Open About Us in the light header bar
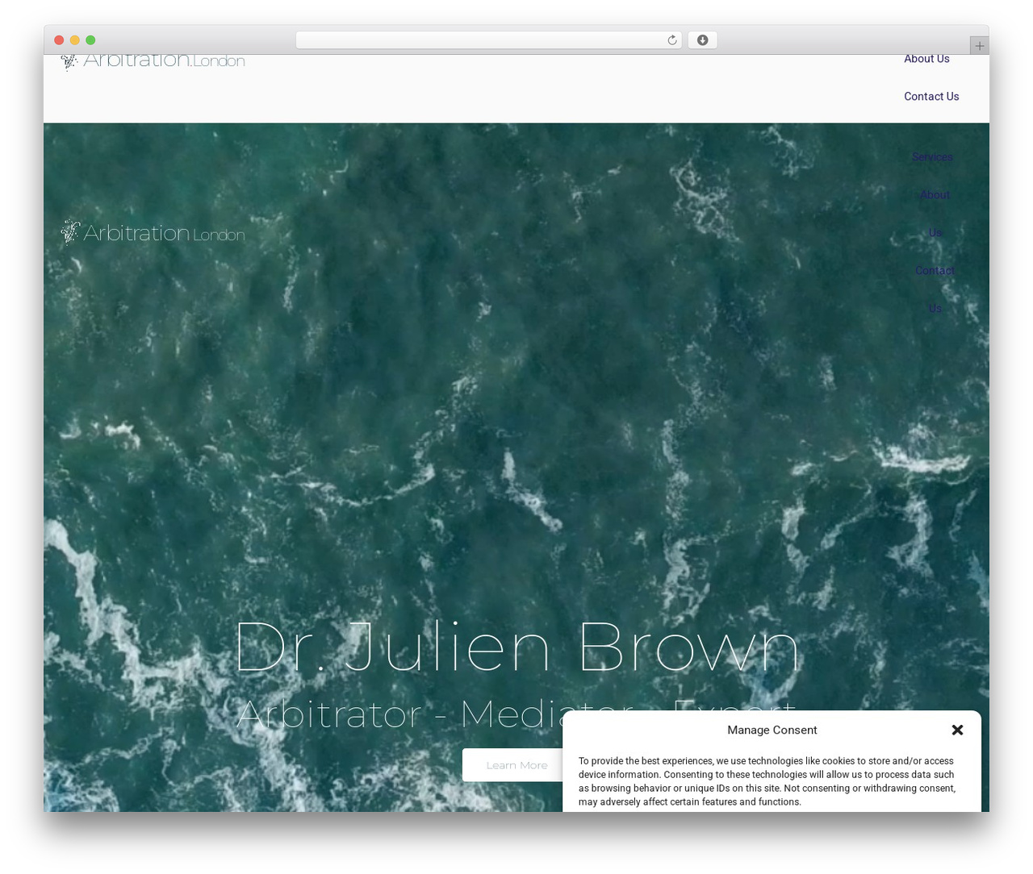The image size is (1033, 874). click(926, 59)
